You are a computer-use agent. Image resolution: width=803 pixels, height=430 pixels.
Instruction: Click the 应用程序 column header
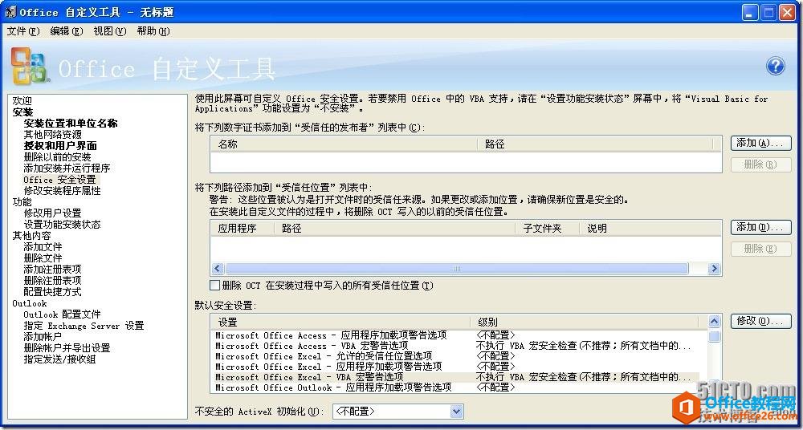pos(243,229)
